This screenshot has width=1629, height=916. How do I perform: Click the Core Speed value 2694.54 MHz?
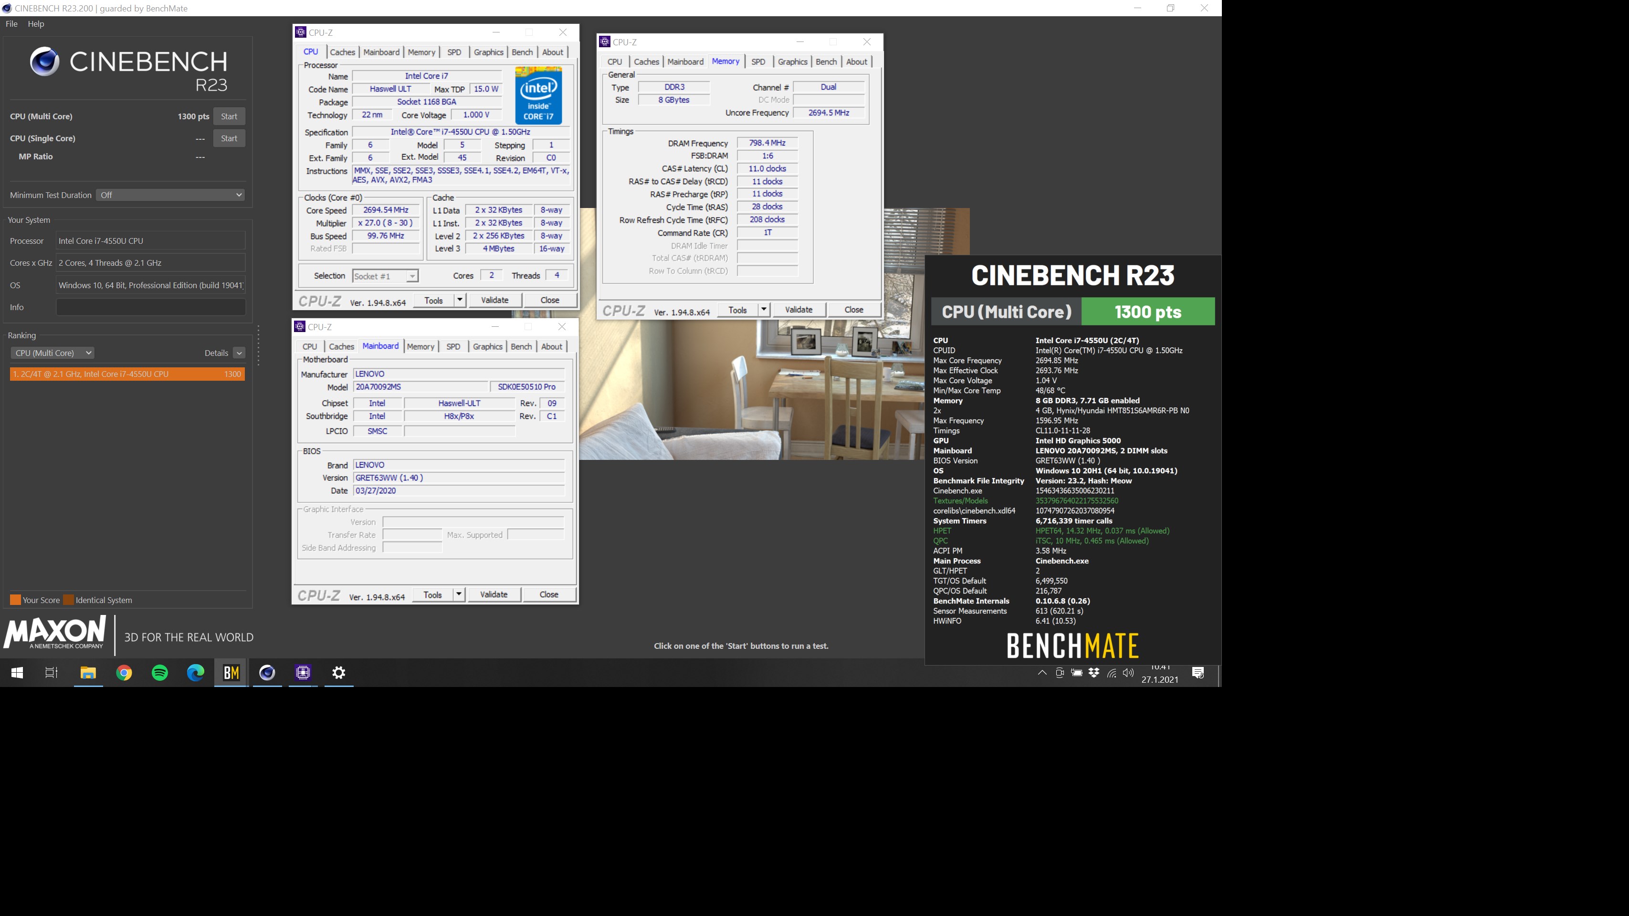coord(386,210)
